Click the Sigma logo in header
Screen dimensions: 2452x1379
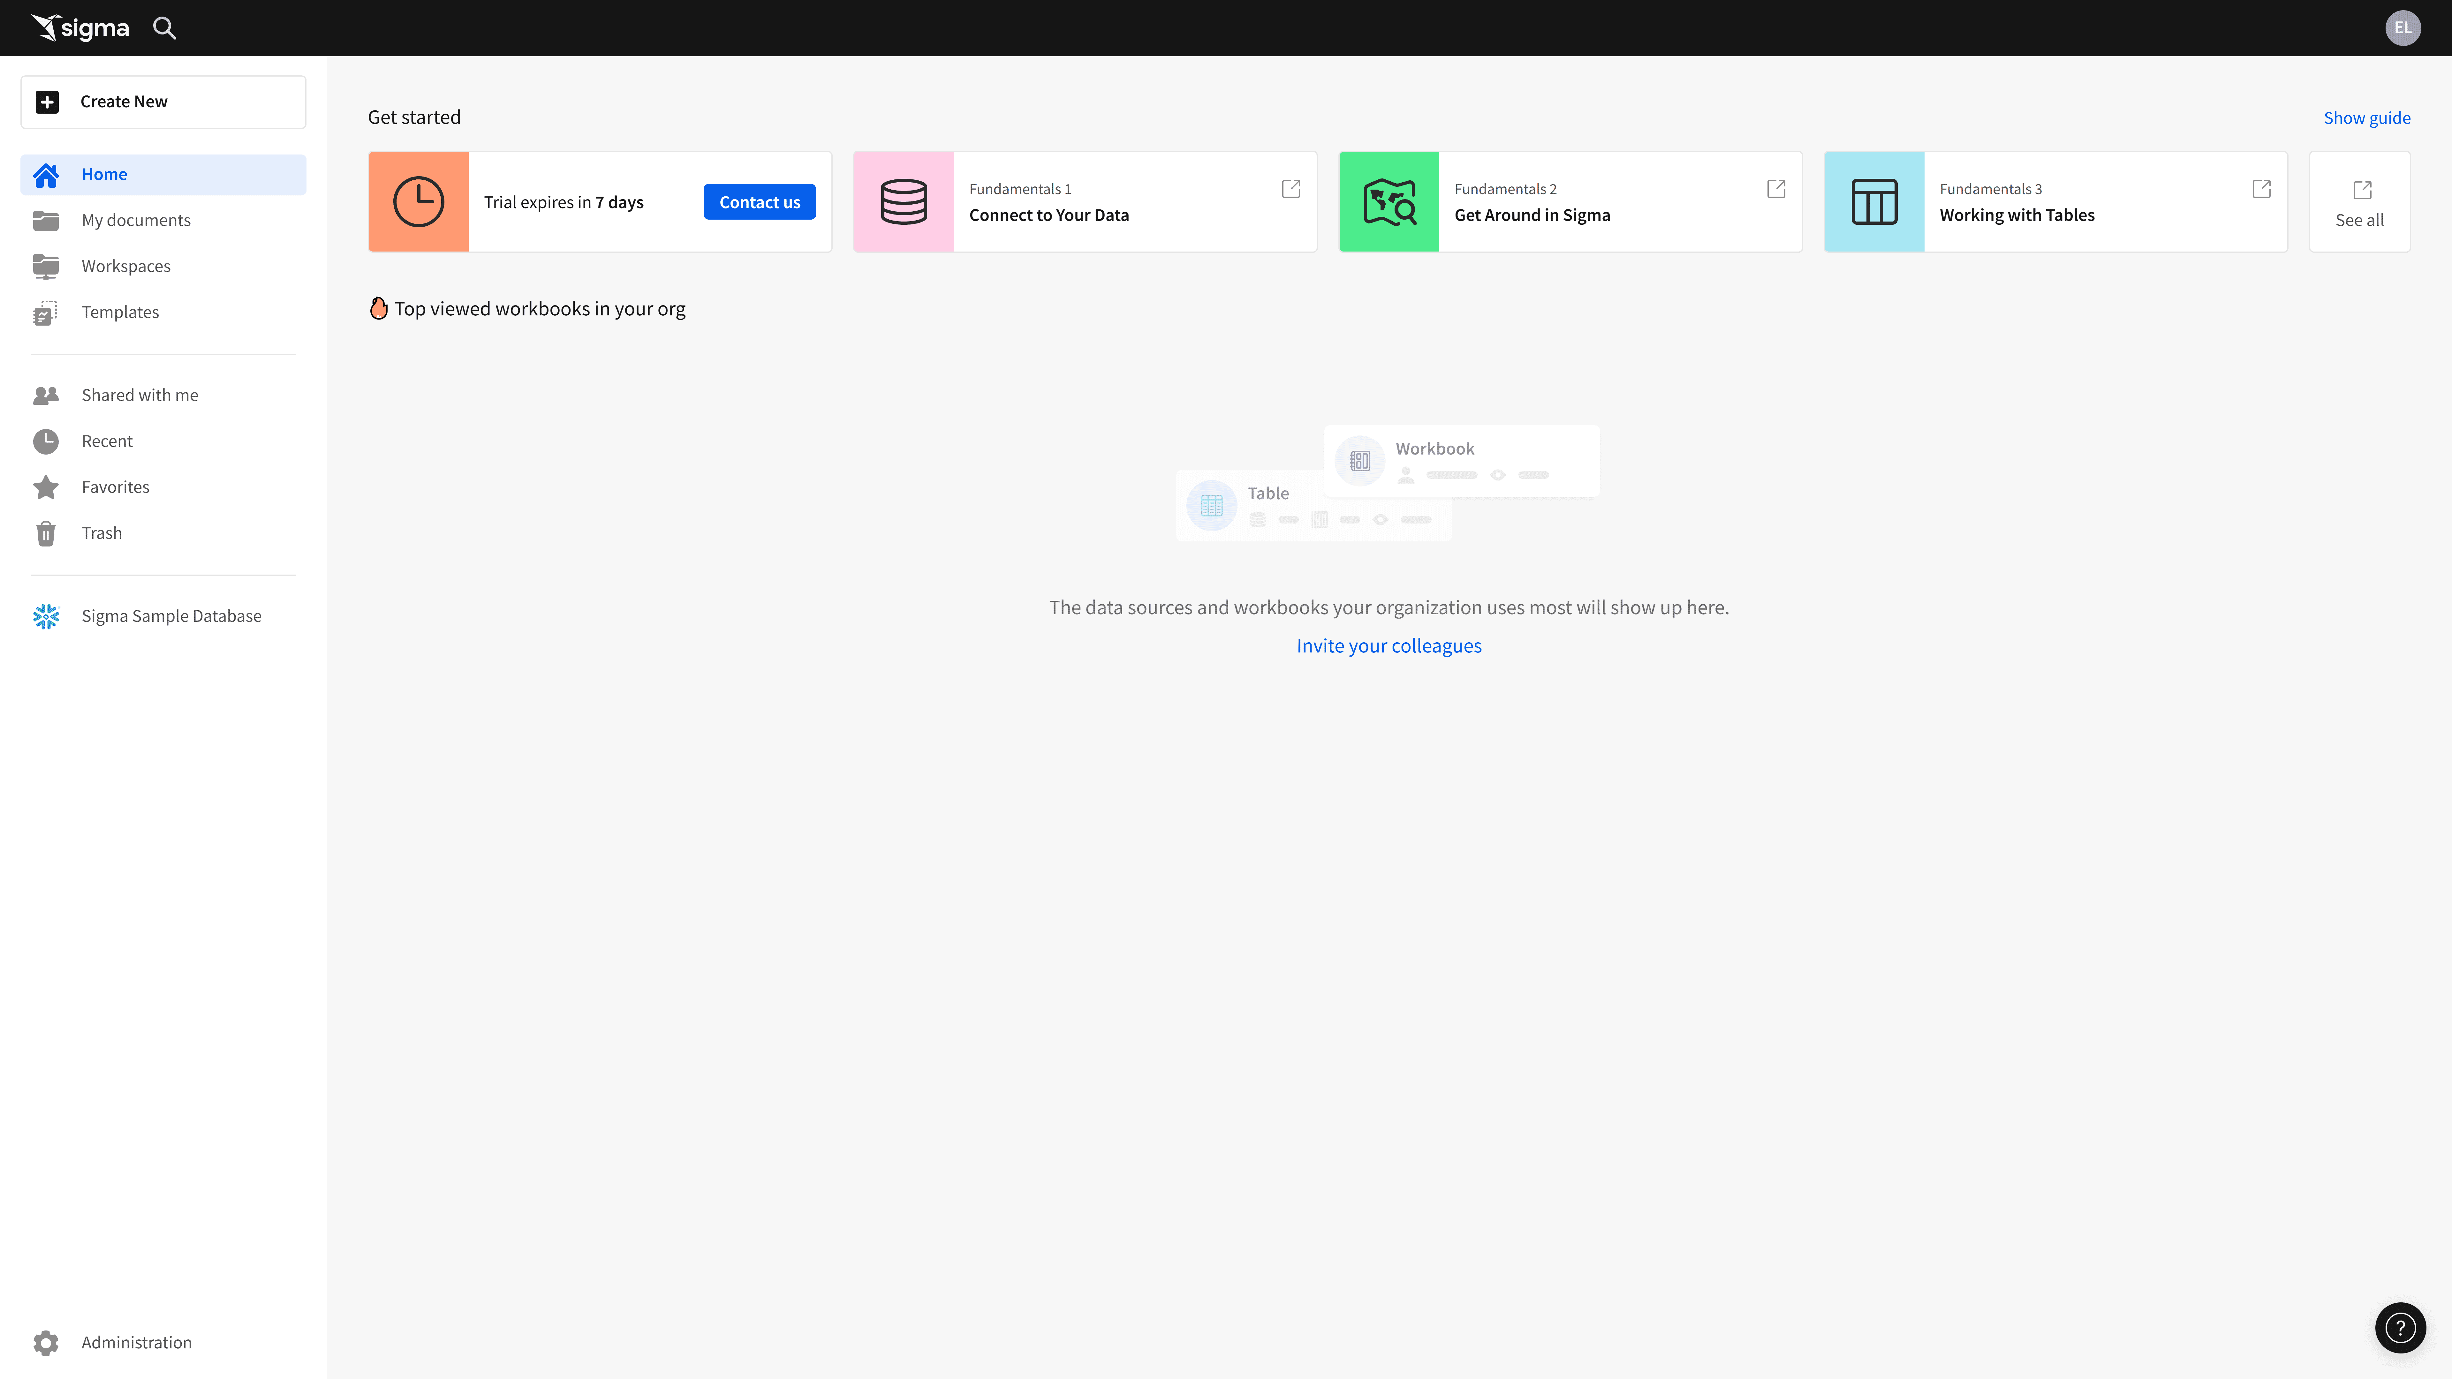(x=80, y=27)
